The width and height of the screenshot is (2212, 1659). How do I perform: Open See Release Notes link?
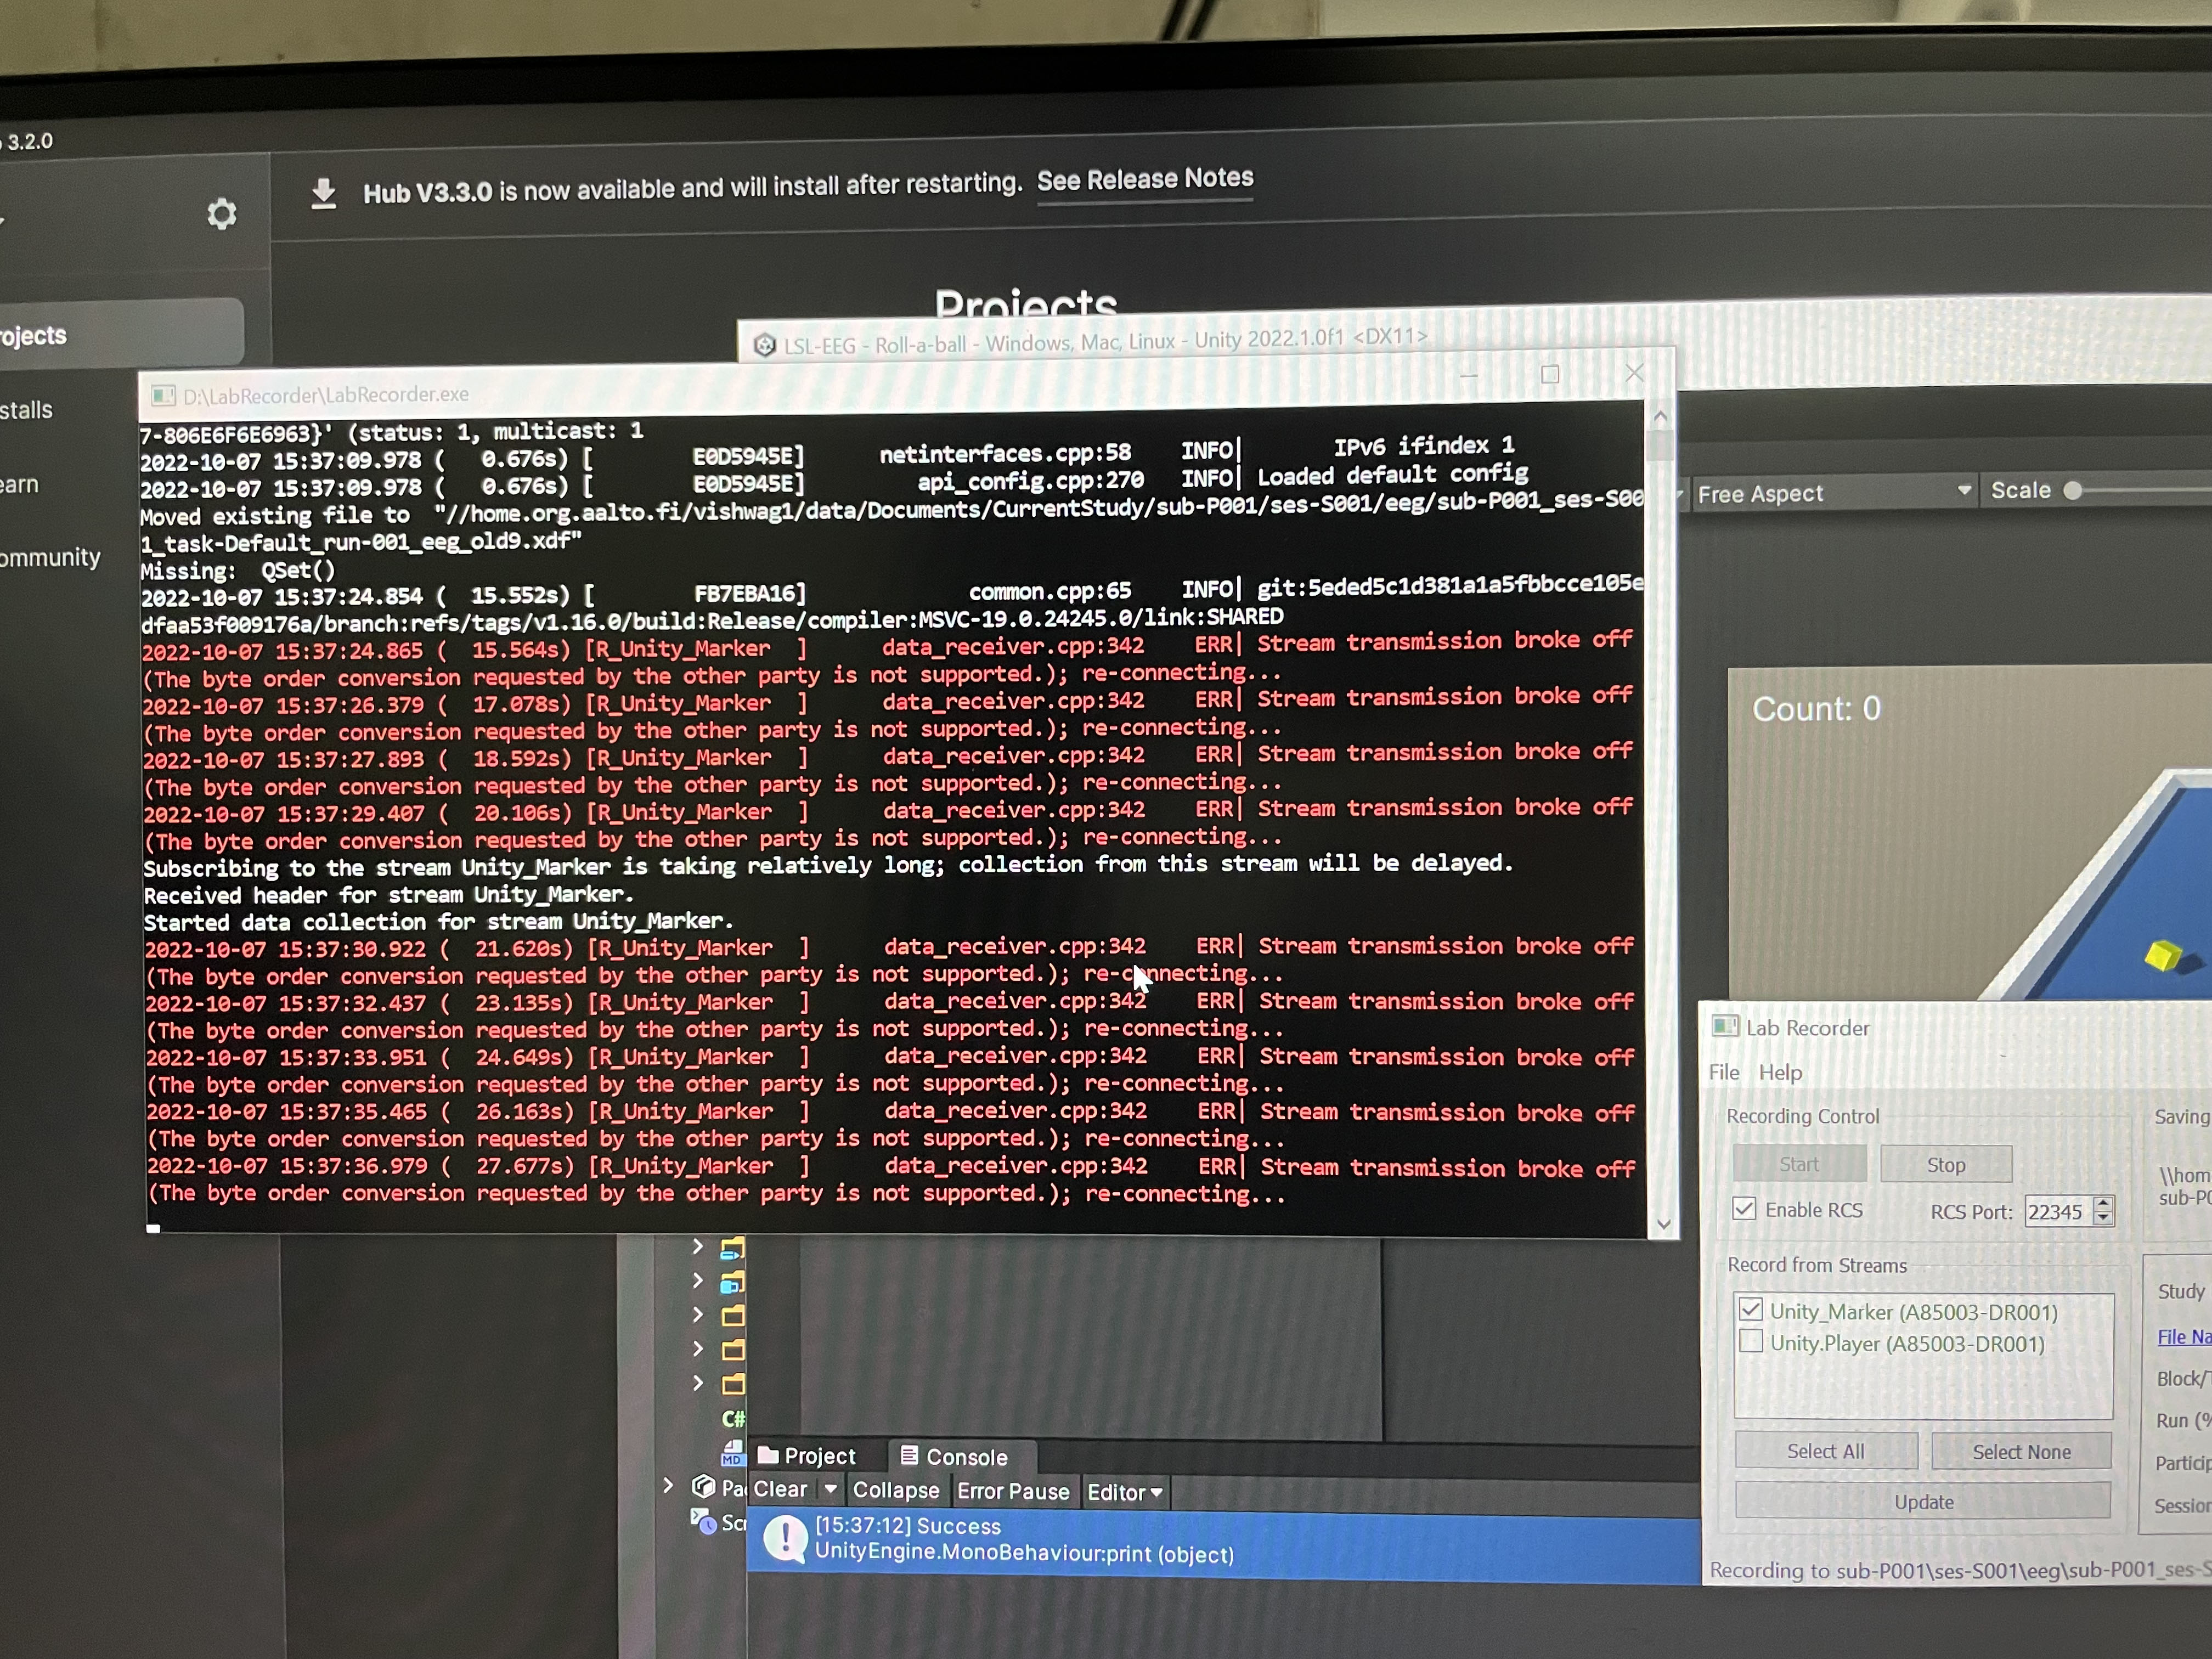pyautogui.click(x=1145, y=180)
